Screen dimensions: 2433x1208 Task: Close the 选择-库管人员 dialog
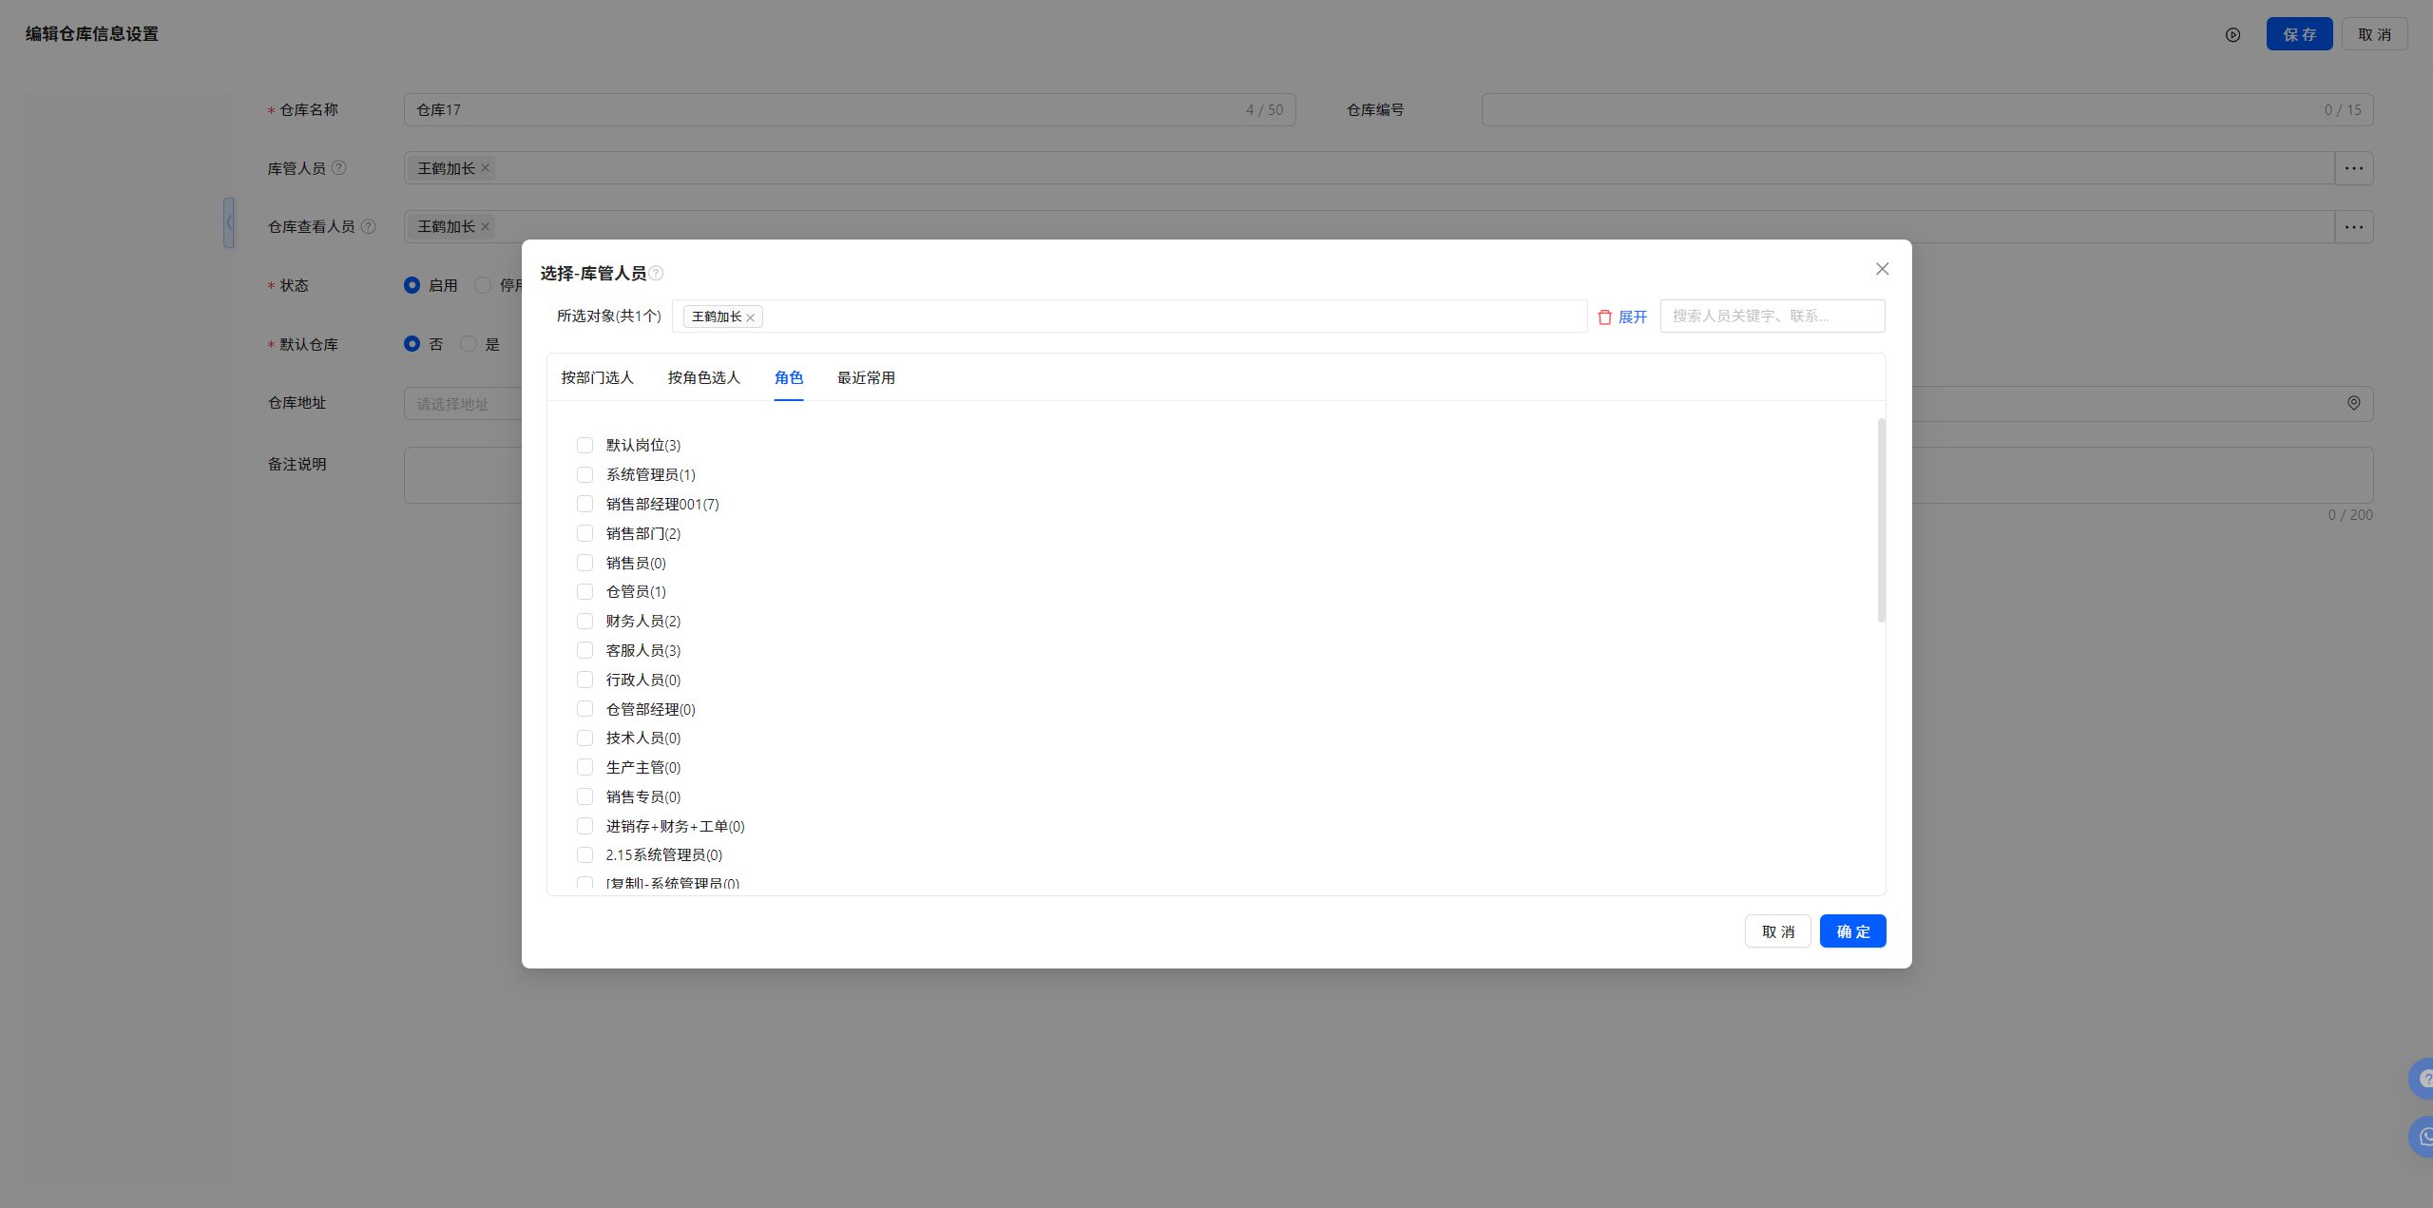(1882, 269)
